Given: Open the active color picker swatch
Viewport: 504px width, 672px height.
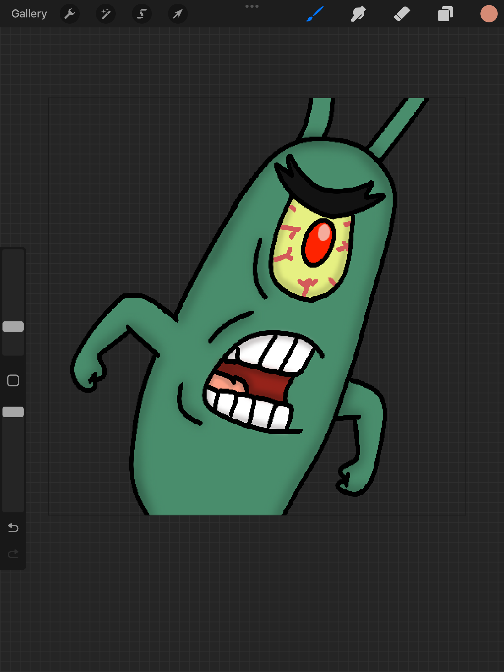Looking at the screenshot, I should pyautogui.click(x=489, y=14).
